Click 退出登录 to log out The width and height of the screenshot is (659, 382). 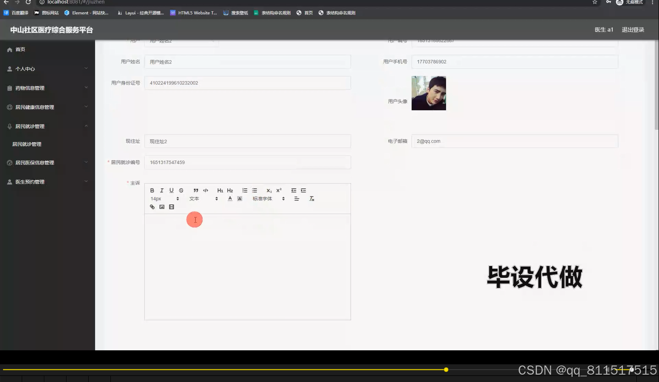point(632,30)
